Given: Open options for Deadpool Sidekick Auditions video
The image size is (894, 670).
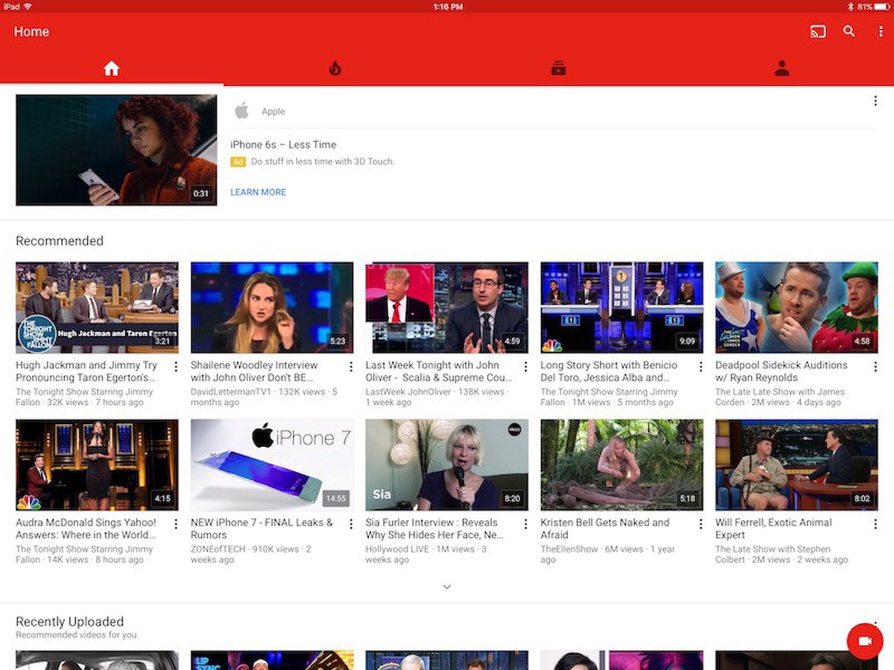Looking at the screenshot, I should [875, 367].
